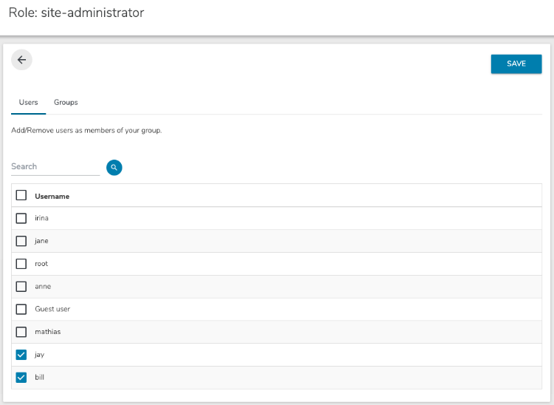Toggle the select-all Username header checkbox
Viewport: 554px width, 405px height.
pyautogui.click(x=21, y=195)
